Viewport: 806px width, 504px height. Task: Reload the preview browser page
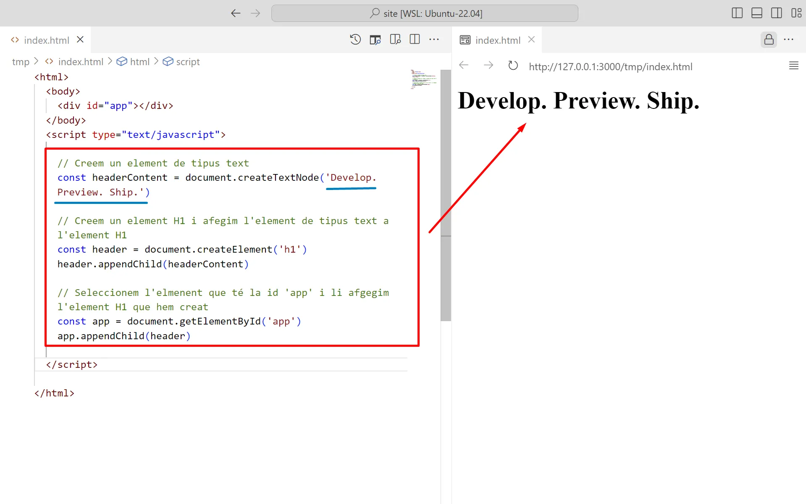pyautogui.click(x=513, y=66)
